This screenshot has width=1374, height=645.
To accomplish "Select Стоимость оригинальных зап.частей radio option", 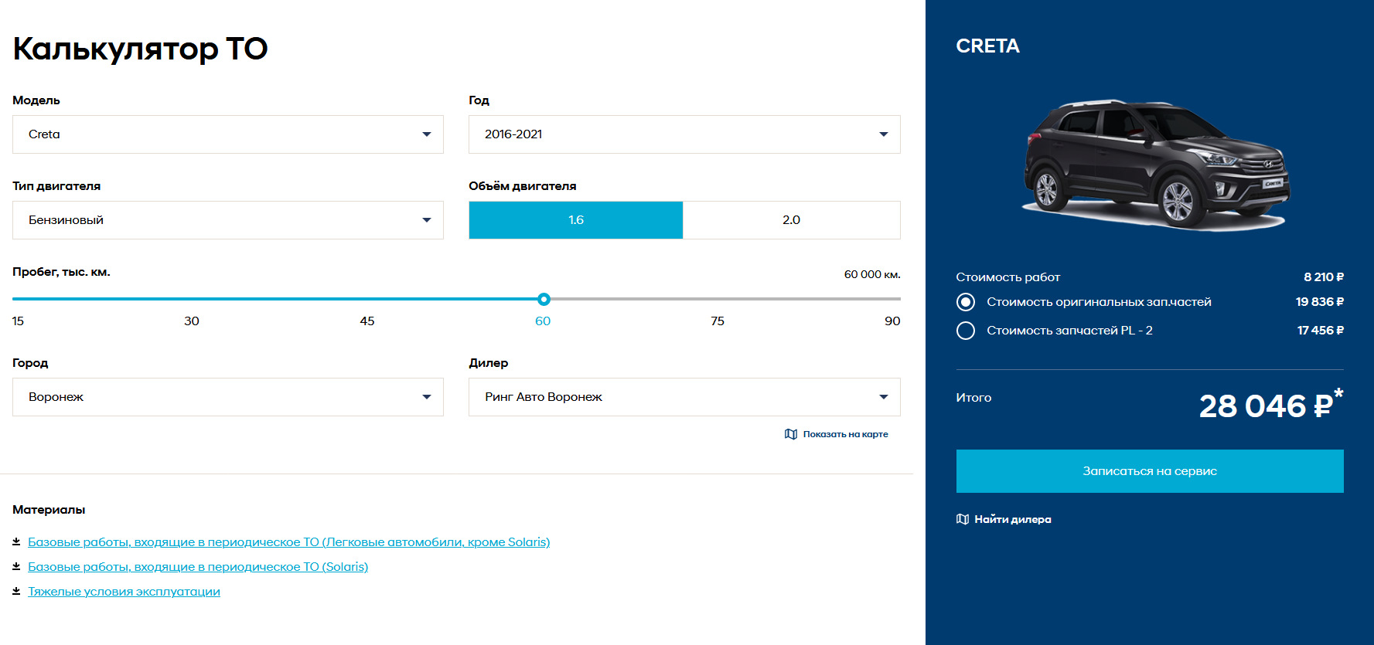I will pos(966,302).
